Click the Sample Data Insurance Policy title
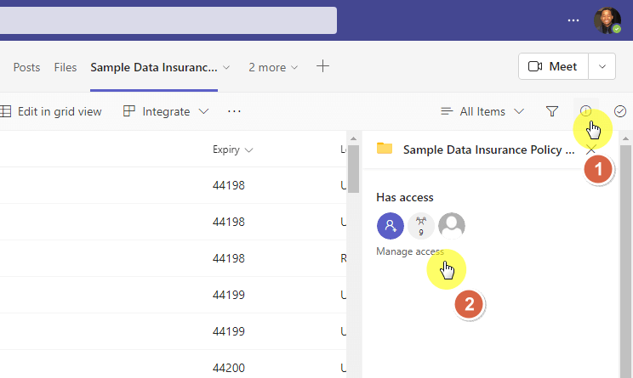This screenshot has width=633, height=378. [489, 150]
